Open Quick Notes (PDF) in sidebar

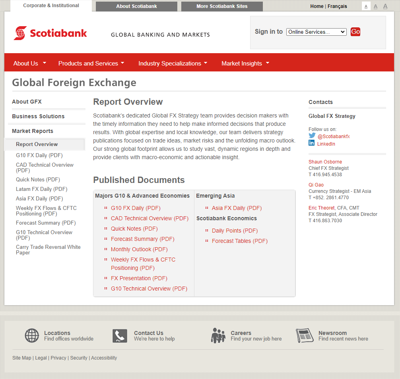point(38,179)
